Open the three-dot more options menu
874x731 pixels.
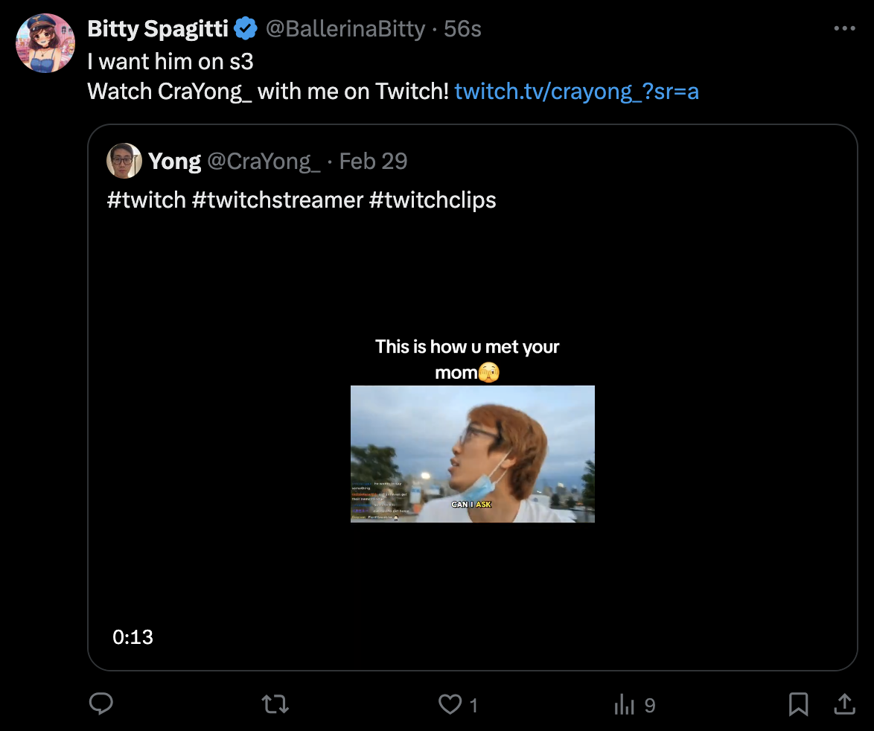pyautogui.click(x=844, y=29)
